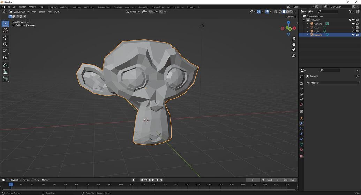This screenshot has height=195, width=361.
Task: Open Render properties tab
Action: (301, 83)
